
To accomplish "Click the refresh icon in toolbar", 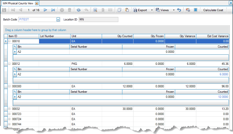I will tap(78, 10).
